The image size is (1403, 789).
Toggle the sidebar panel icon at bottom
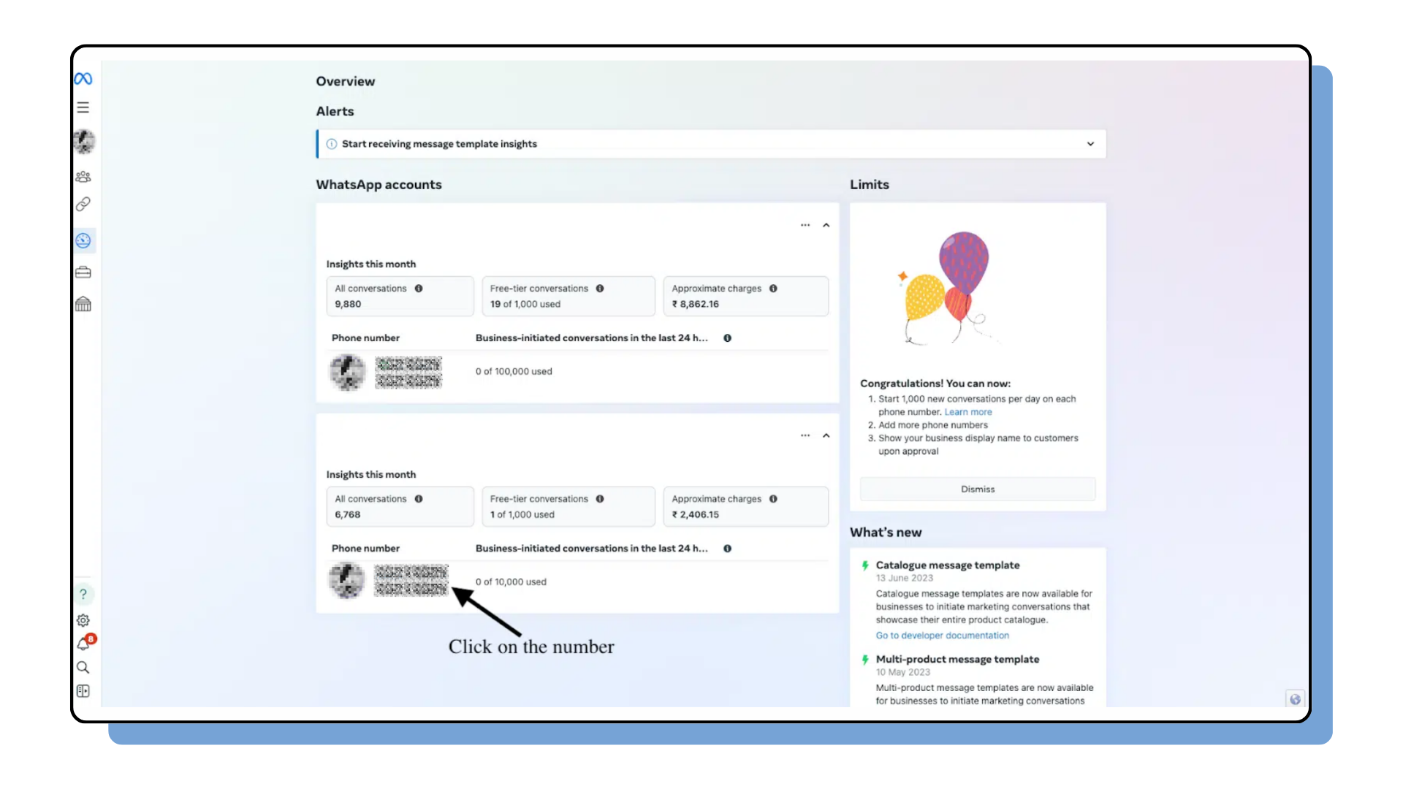coord(83,691)
